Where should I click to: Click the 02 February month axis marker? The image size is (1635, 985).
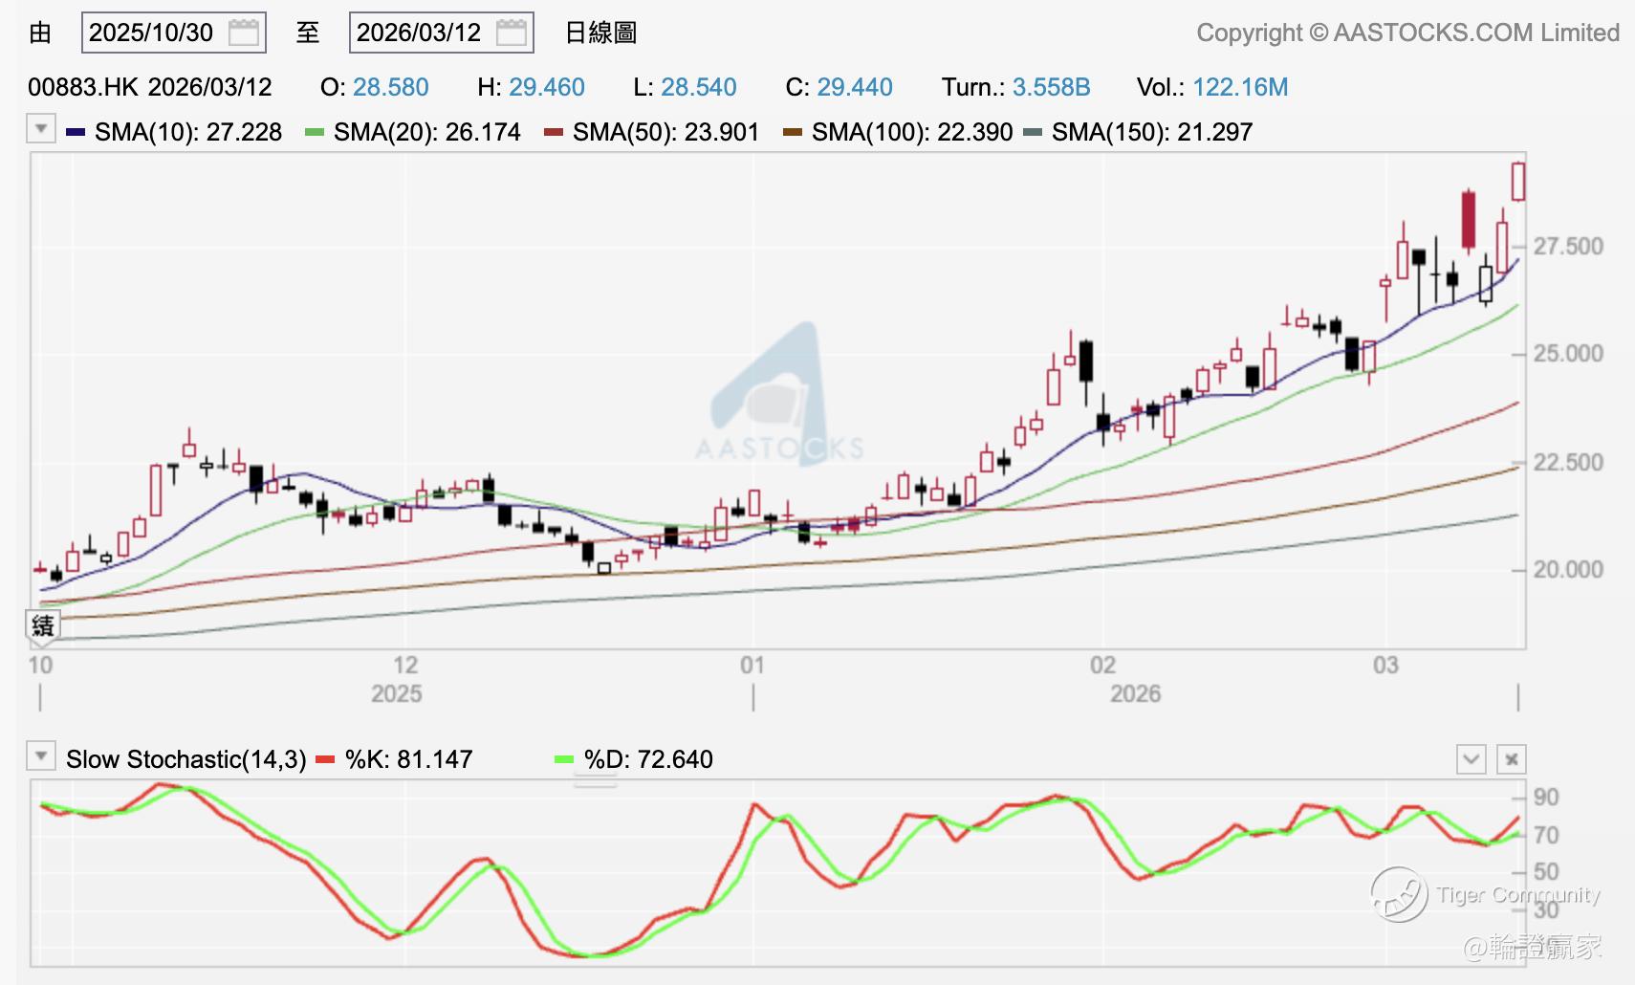tap(1102, 666)
